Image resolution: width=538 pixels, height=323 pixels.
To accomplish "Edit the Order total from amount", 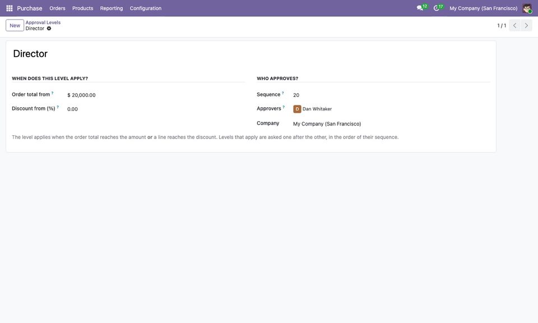I will pyautogui.click(x=156, y=95).
